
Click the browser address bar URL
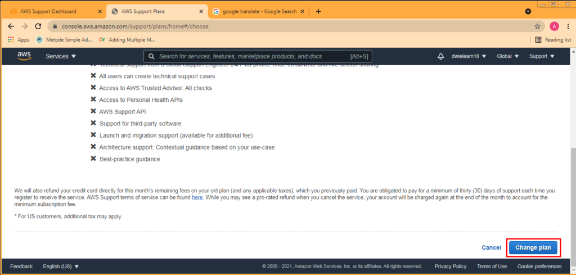tap(135, 26)
